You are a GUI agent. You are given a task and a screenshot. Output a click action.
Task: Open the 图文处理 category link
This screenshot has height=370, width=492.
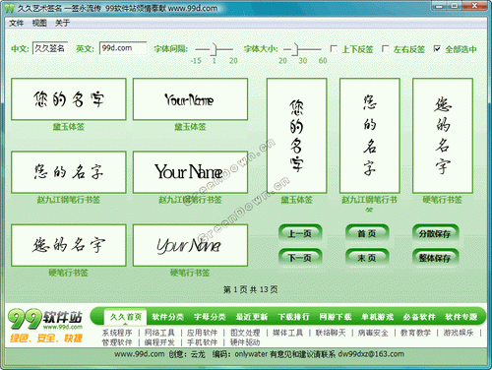(245, 333)
